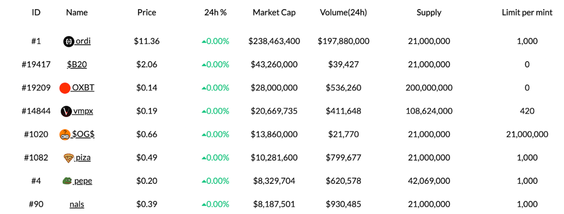
Task: Sort by the 24h % column header
Action: coord(215,13)
